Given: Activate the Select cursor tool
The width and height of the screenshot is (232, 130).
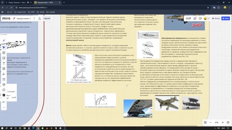Looking at the screenshot, I should [x=4, y=47].
